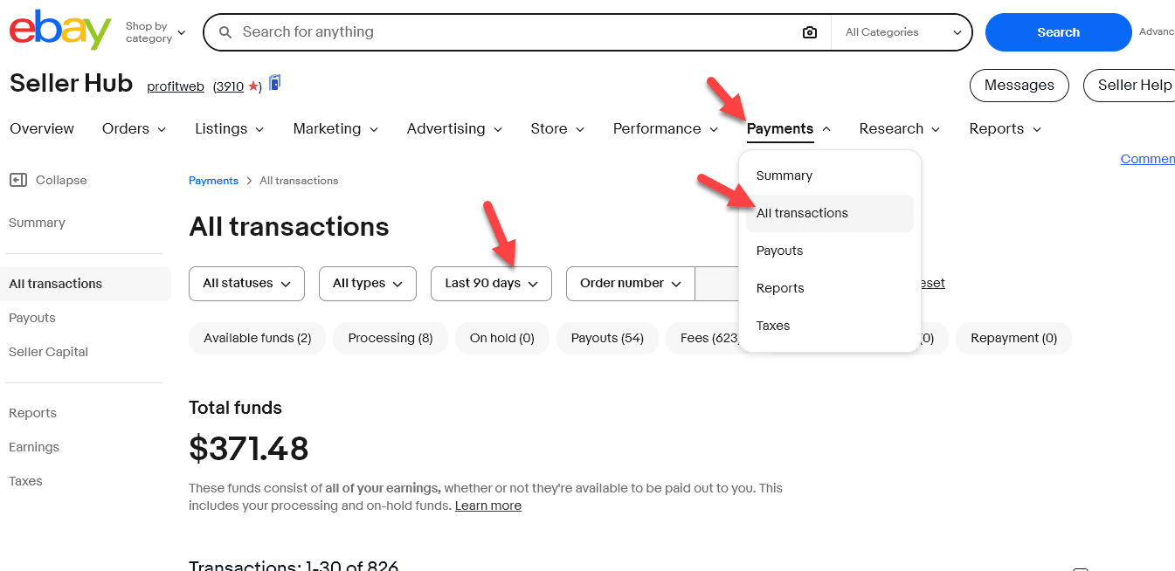Image resolution: width=1175 pixels, height=571 pixels.
Task: Click the Collapse sidebar icon
Action: click(18, 180)
